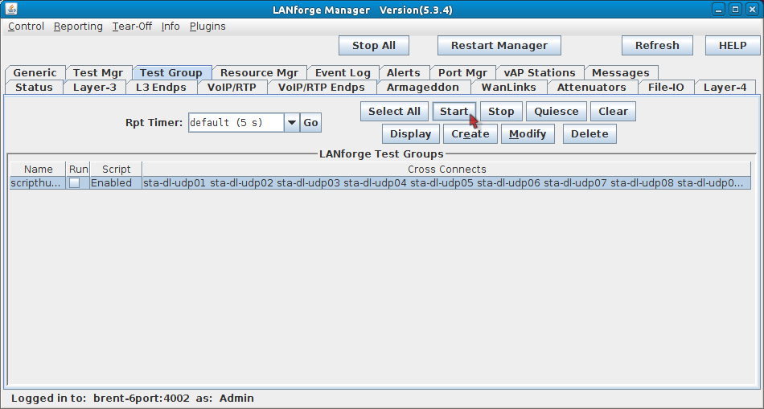Open the L3 Endps tab
Screen dimensions: 764x409
click(x=162, y=87)
